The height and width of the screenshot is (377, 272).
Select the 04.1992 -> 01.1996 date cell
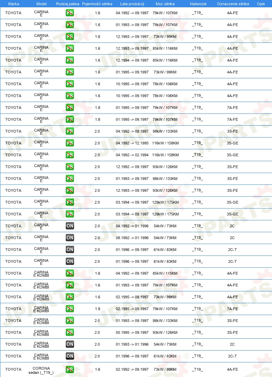[x=132, y=226]
